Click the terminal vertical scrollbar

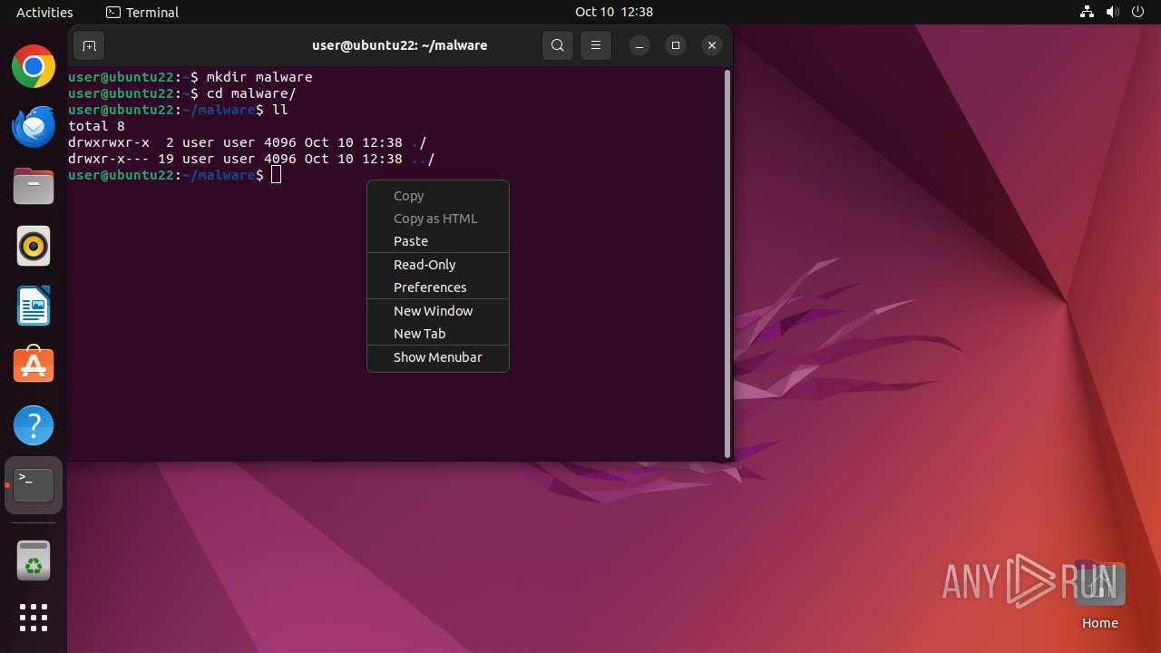pos(727,263)
